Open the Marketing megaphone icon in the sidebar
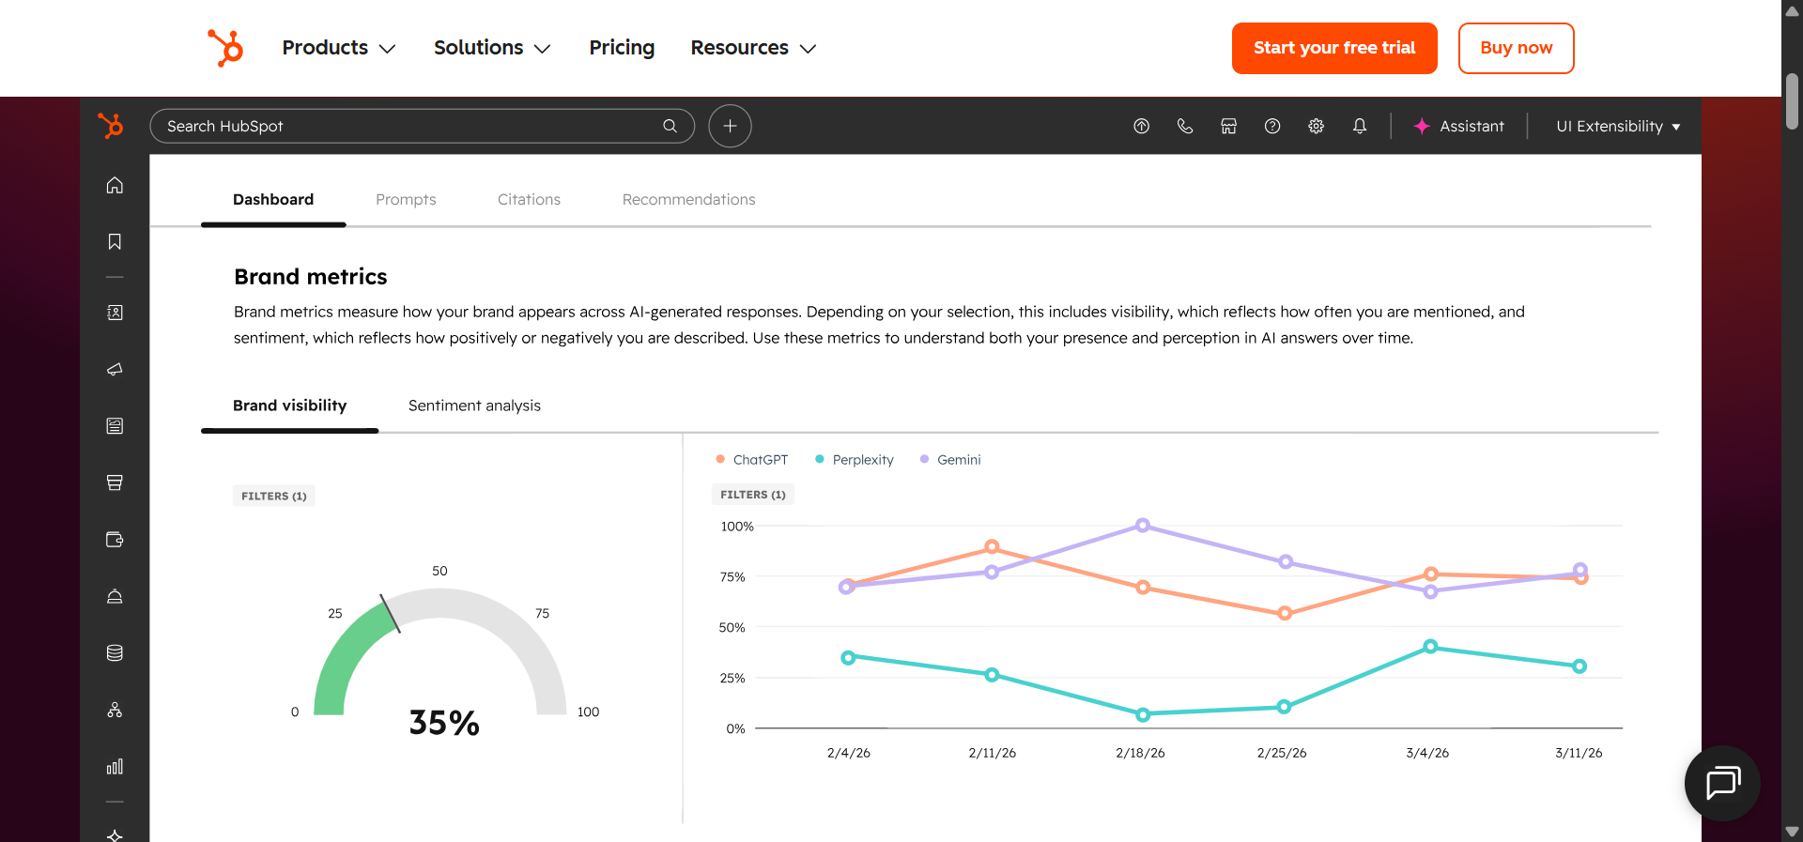Screen dimensions: 1803x842 (x=115, y=370)
